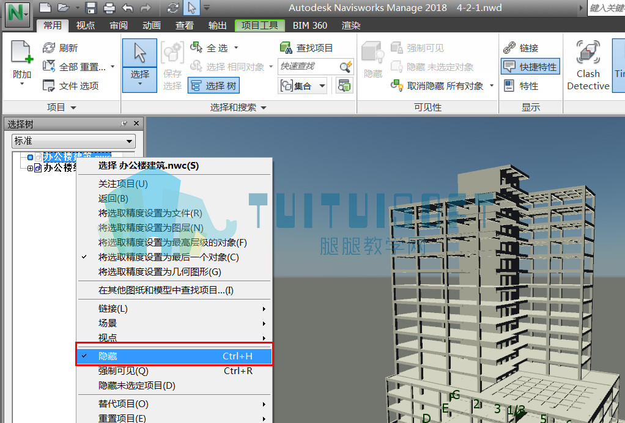Choose Focus on Item (关注项目) menu entry
The height and width of the screenshot is (423, 625).
point(123,183)
